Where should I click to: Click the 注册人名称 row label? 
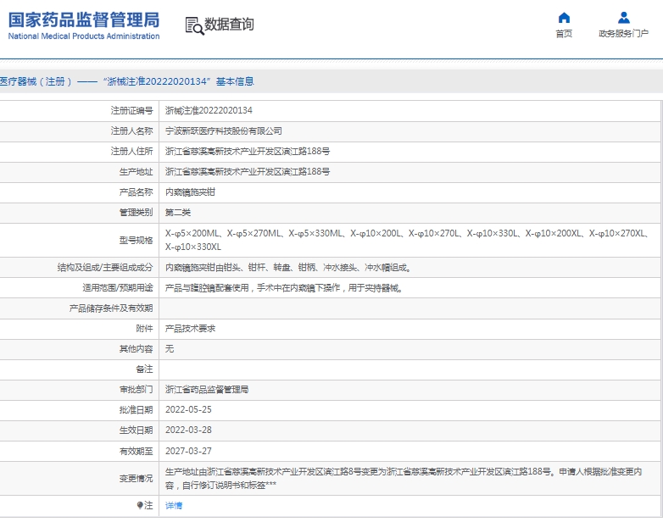(132, 131)
